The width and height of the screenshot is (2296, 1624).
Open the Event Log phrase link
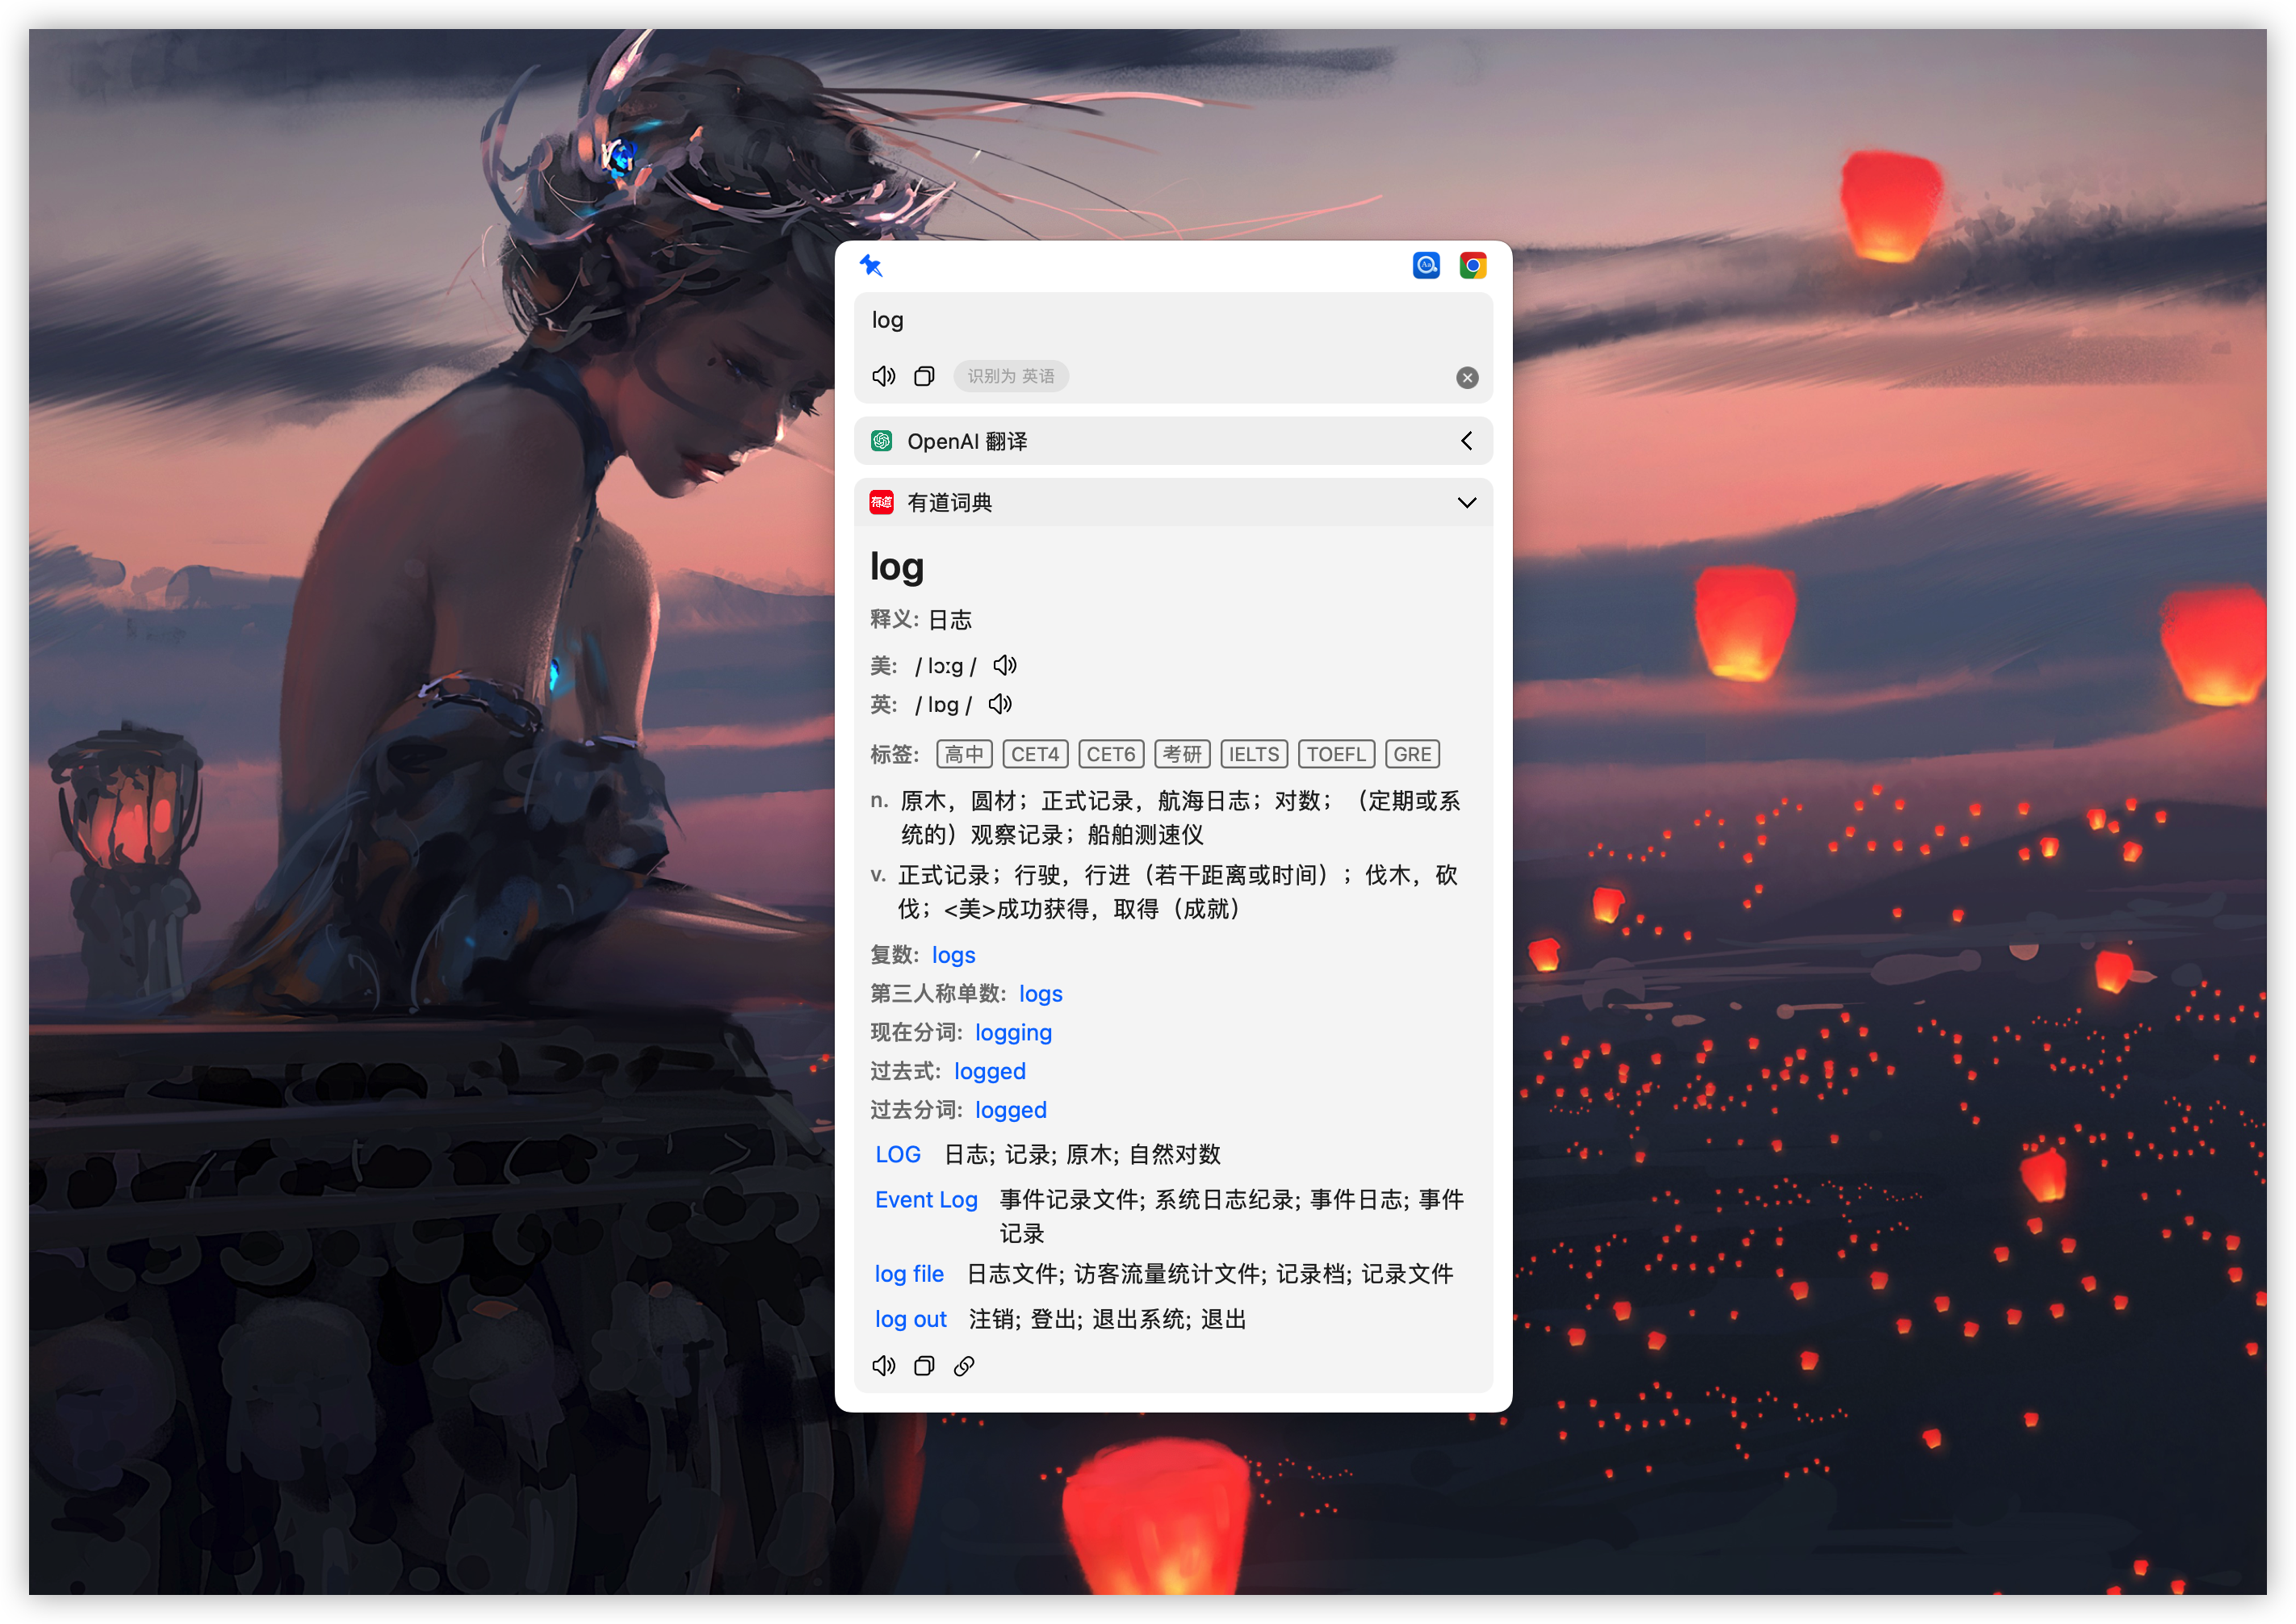[926, 1200]
